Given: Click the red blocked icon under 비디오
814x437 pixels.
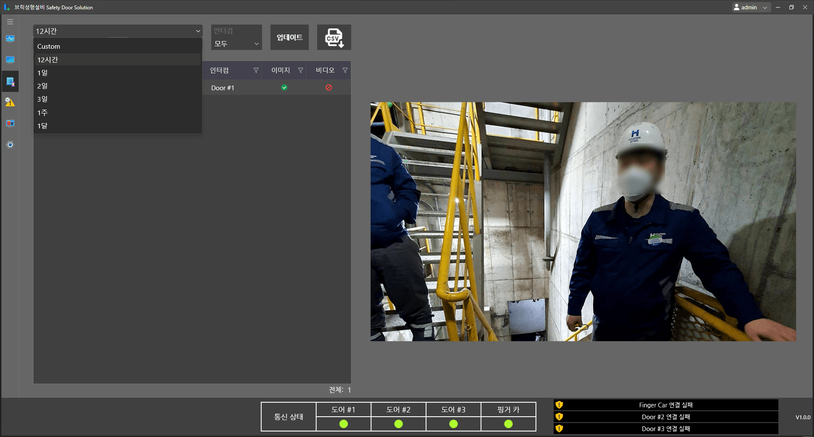Looking at the screenshot, I should (329, 88).
